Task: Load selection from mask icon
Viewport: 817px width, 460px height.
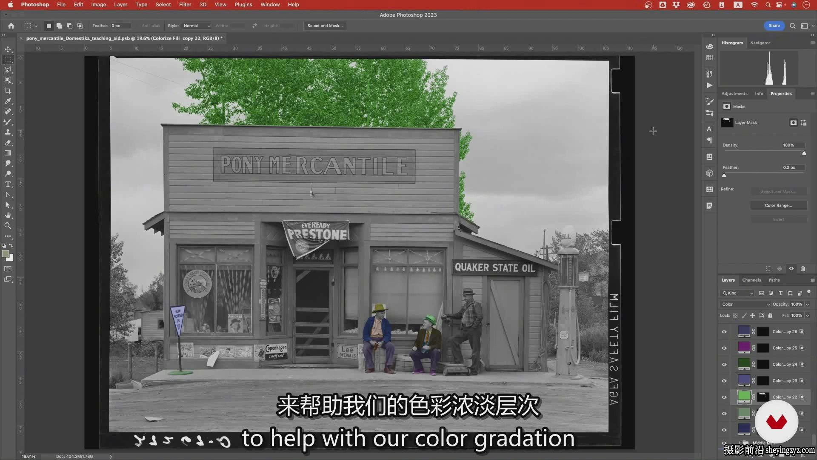Action: pyautogui.click(x=768, y=269)
